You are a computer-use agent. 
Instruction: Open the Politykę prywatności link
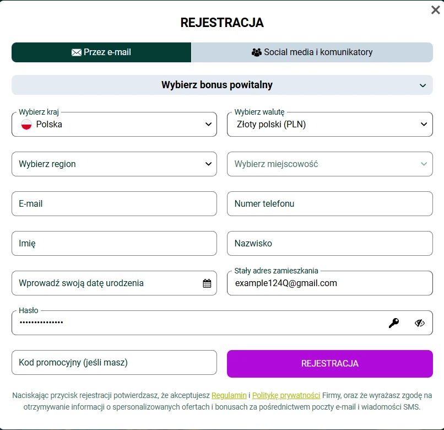coord(285,395)
